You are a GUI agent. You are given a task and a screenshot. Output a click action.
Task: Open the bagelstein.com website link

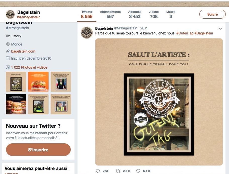(x=23, y=51)
